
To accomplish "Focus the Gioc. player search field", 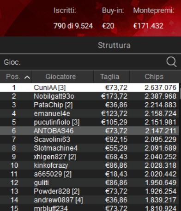I will [83, 62].
